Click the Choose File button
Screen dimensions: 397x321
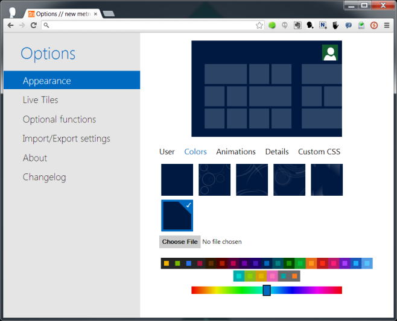click(180, 242)
